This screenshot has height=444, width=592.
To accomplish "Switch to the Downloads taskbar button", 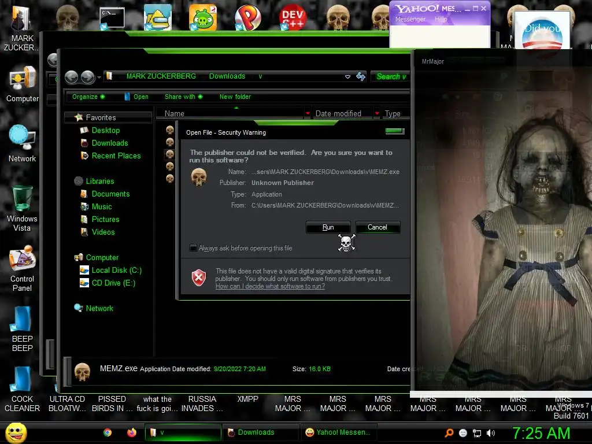I will (261, 432).
